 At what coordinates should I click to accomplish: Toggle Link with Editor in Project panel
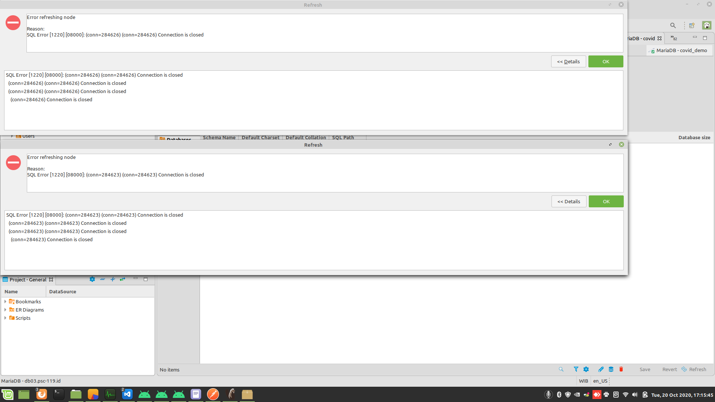[123, 279]
